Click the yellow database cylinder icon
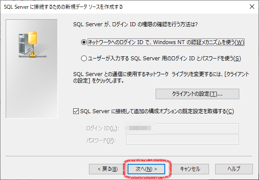This screenshot has height=180, width=259. (x=32, y=38)
